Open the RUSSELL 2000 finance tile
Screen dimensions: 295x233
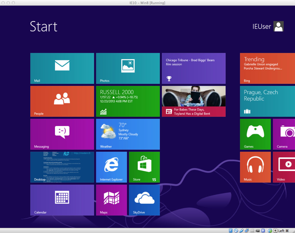[128, 101]
